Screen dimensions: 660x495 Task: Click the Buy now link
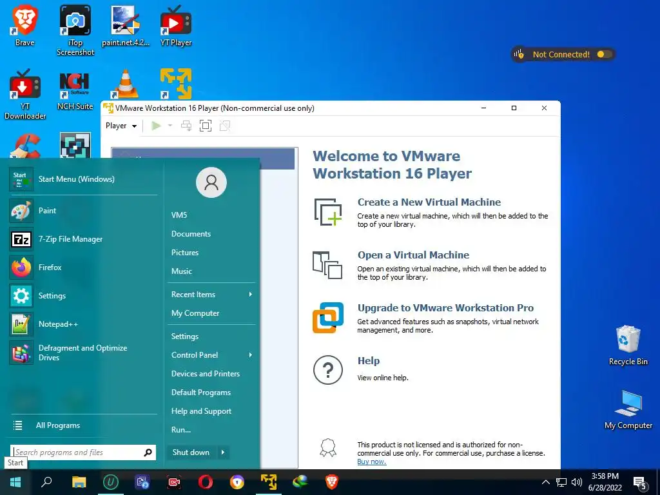click(372, 461)
